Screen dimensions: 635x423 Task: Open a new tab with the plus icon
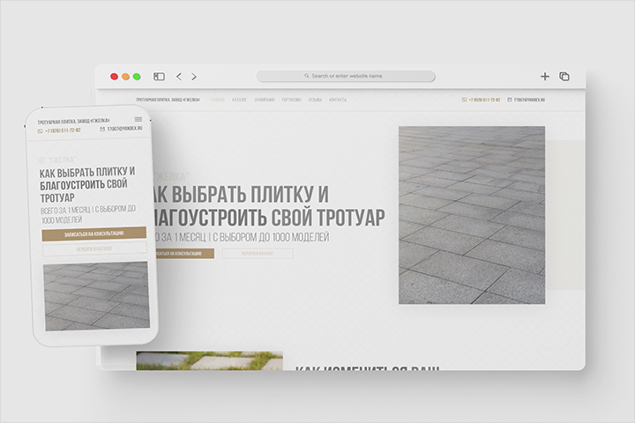[x=545, y=76]
